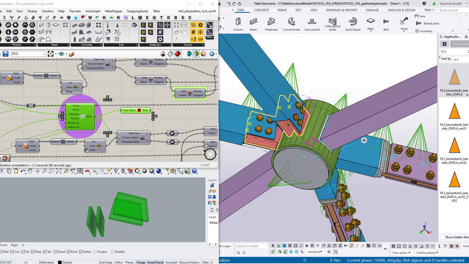Open the MetaHopper menu

114,11
